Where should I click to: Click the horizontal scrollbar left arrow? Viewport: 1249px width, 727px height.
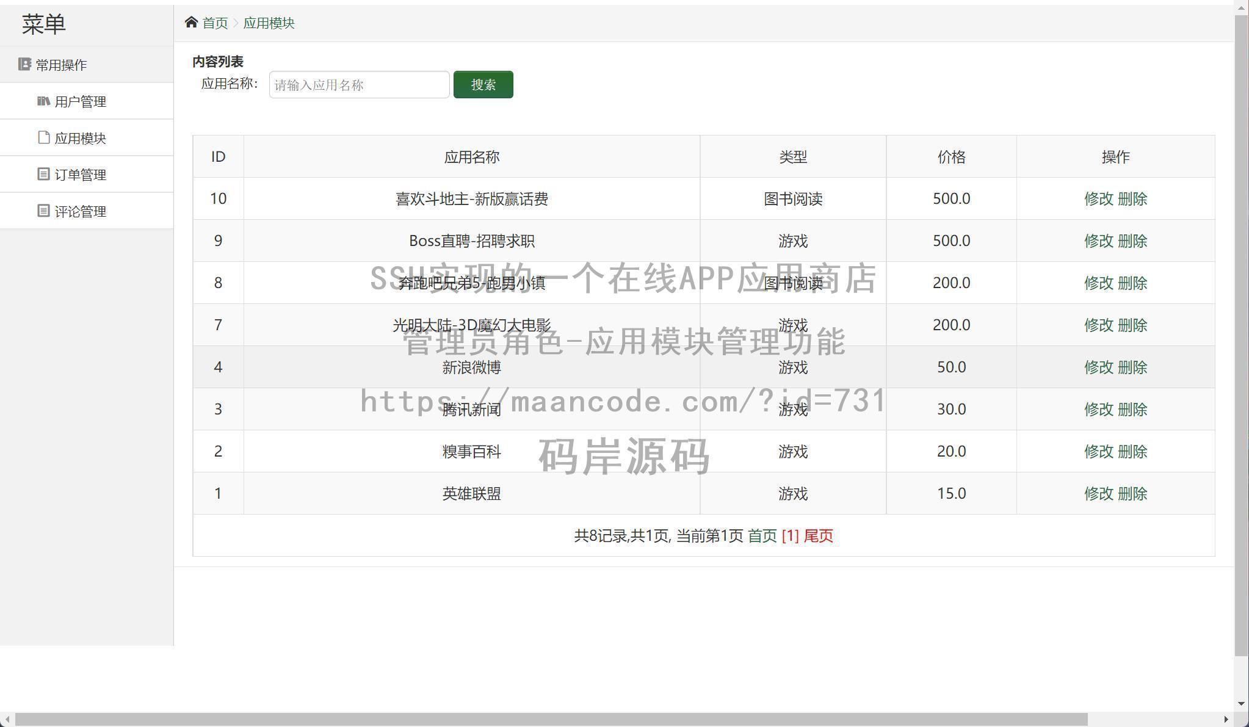[x=6, y=719]
